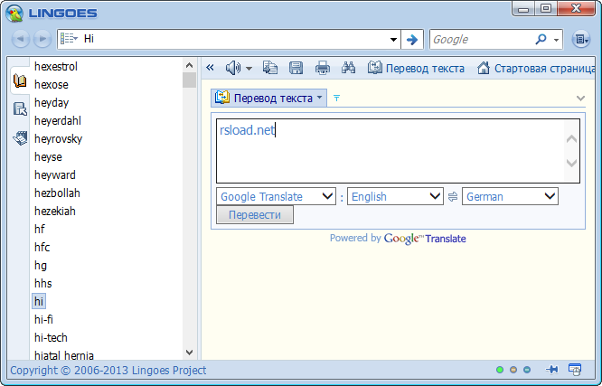This screenshot has width=602, height=386.
Task: Click the orange status dot in the status bar
Action: click(513, 370)
